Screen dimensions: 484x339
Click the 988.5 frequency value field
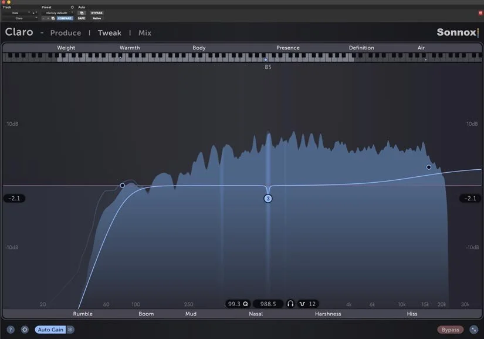pyautogui.click(x=268, y=304)
